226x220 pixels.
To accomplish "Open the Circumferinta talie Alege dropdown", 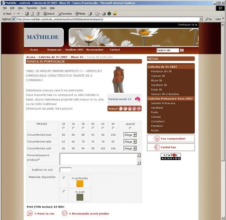I will (130, 142).
